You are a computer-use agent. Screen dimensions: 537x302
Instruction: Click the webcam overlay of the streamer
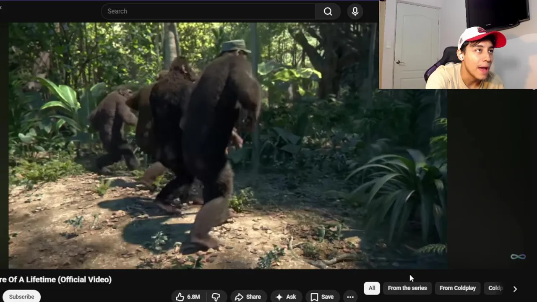pyautogui.click(x=458, y=44)
